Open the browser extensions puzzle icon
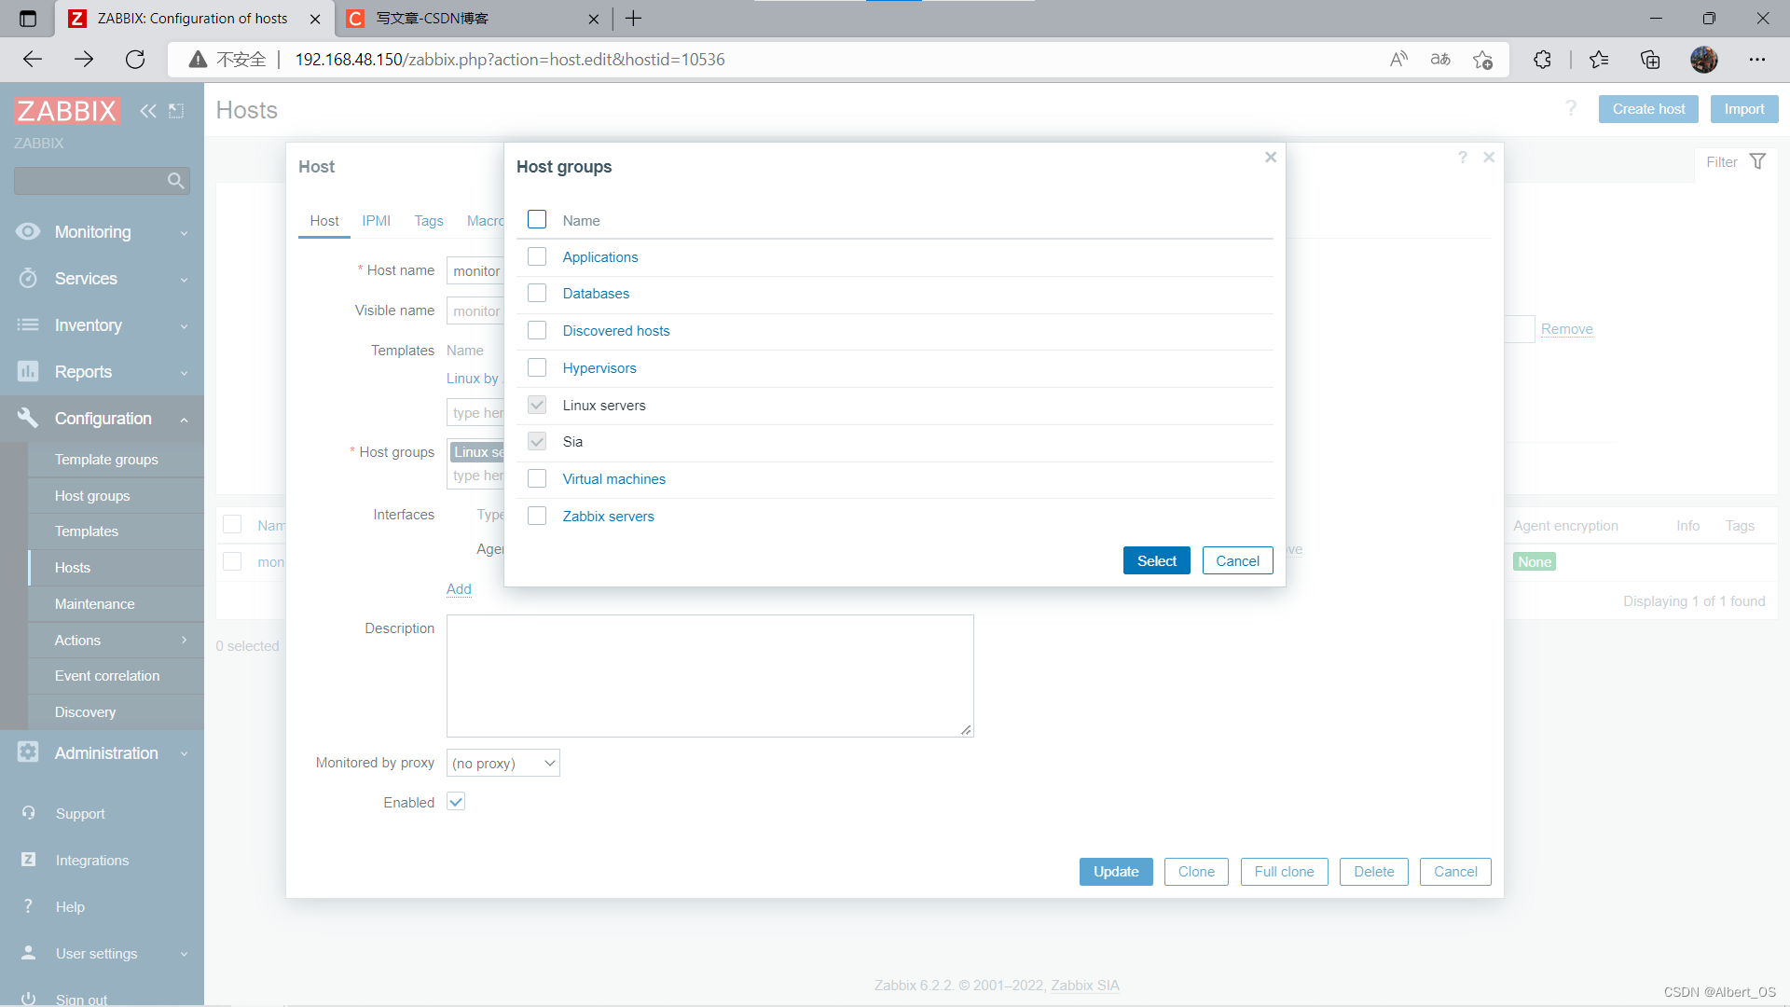This screenshot has height=1007, width=1790. pos(1542,60)
